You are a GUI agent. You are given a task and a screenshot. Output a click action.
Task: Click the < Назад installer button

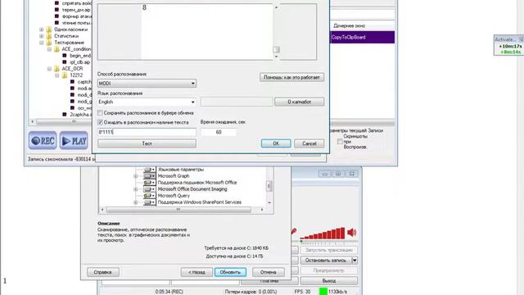pyautogui.click(x=196, y=272)
